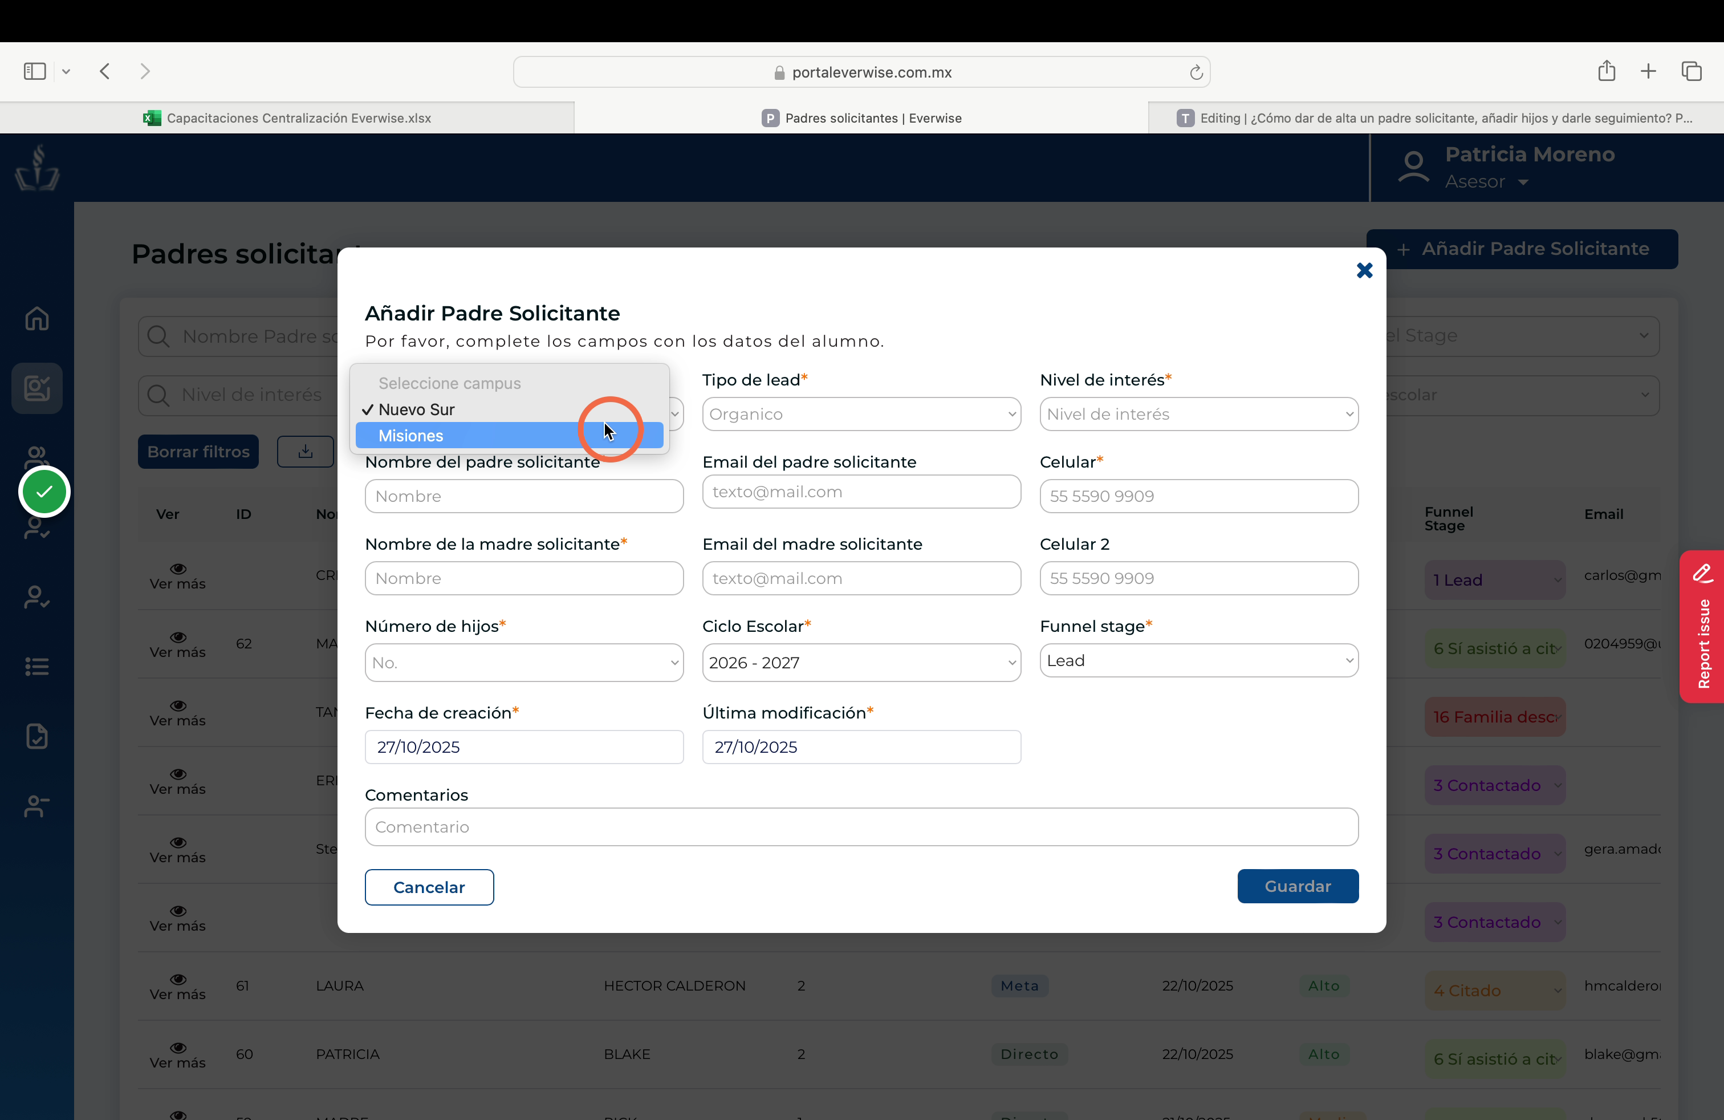Click Email del madre solicitante field
Image resolution: width=1724 pixels, height=1120 pixels.
coord(861,577)
